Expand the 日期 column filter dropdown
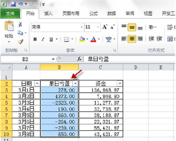Screen dimensions: 176x141 [x=37, y=83]
